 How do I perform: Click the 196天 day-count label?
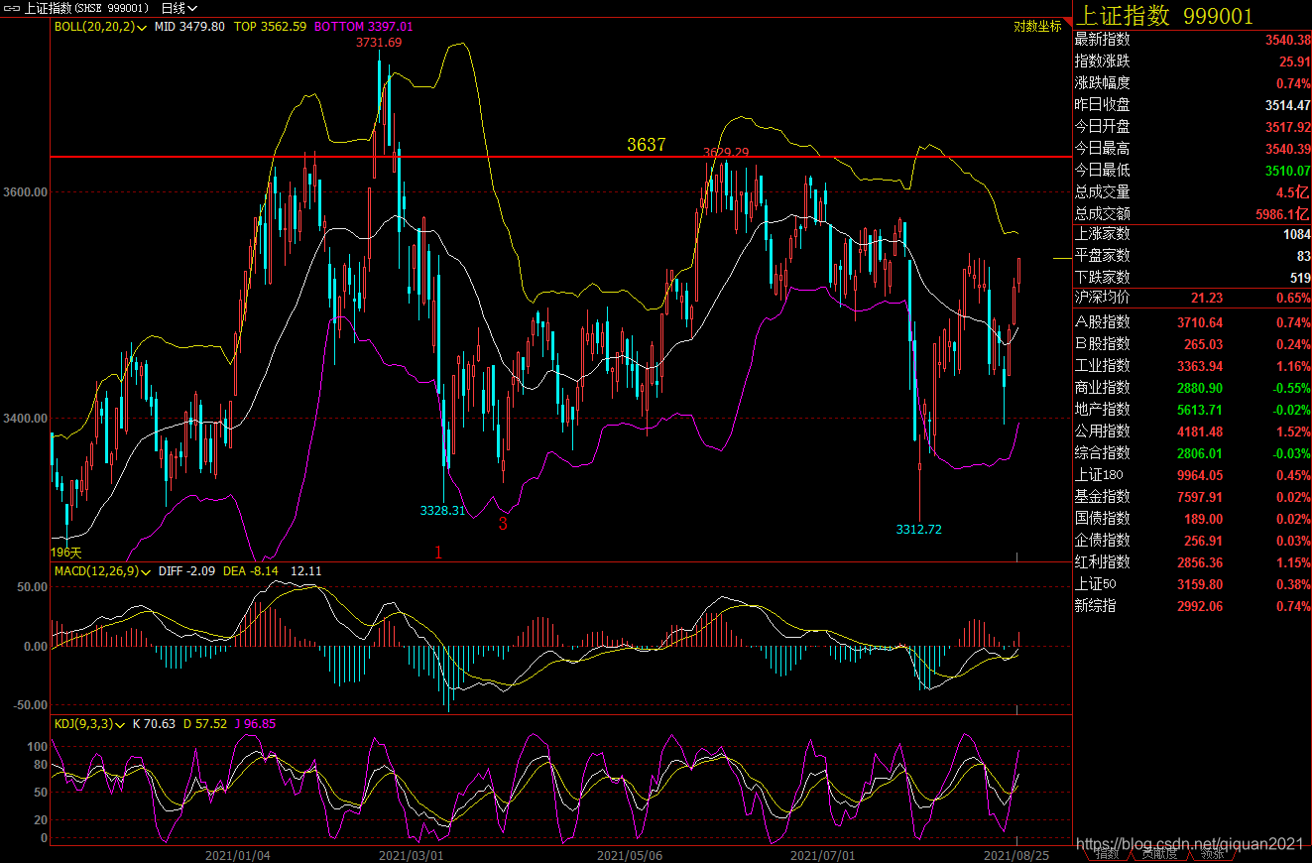point(66,553)
